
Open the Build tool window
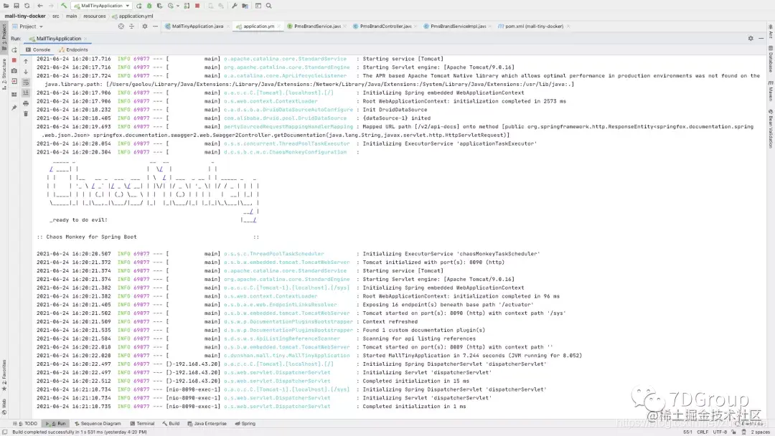pyautogui.click(x=171, y=424)
